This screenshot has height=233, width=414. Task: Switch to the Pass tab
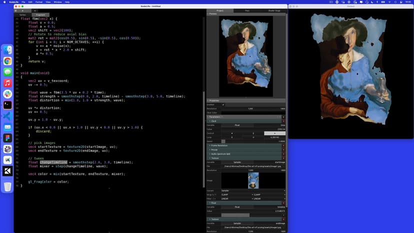point(247,10)
